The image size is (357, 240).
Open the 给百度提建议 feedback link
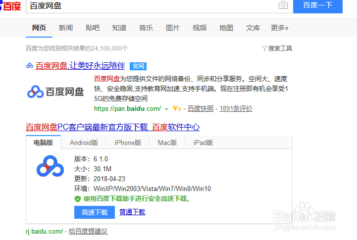88,232
